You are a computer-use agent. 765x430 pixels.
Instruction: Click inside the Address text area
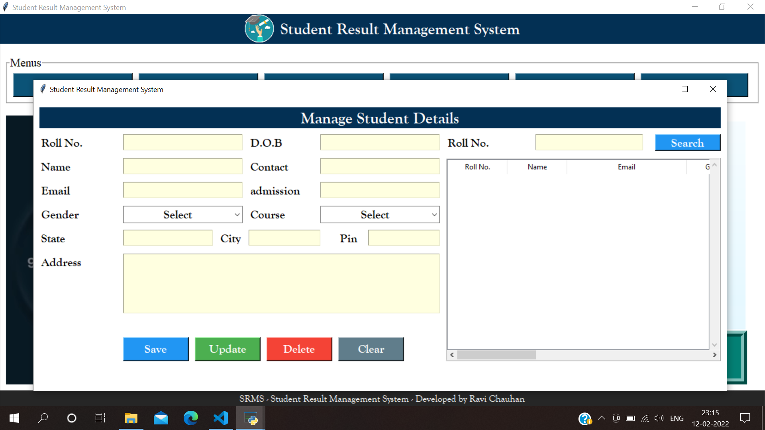coord(280,283)
